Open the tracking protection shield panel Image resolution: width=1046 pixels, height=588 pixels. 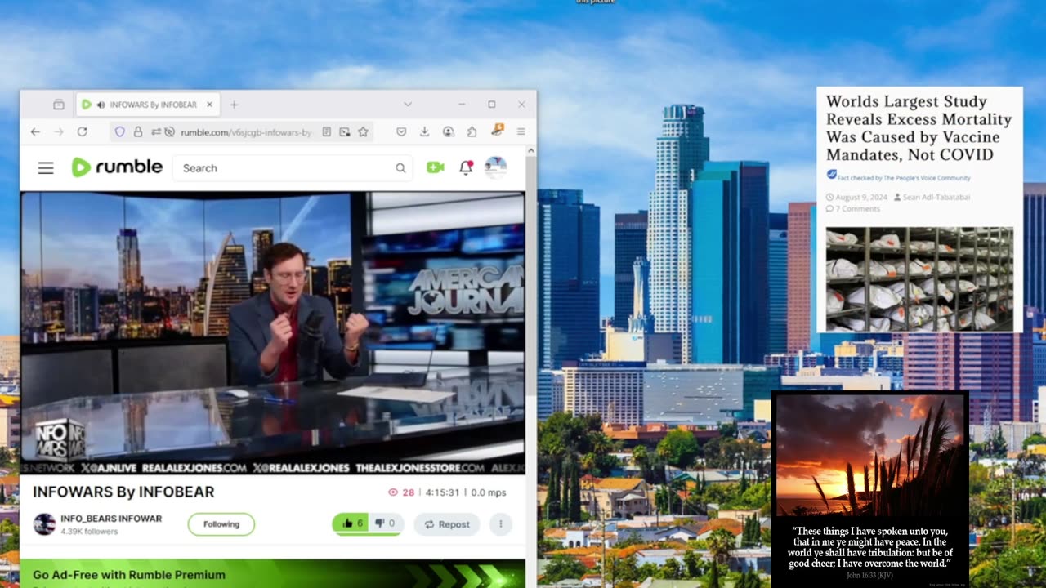[x=120, y=131]
